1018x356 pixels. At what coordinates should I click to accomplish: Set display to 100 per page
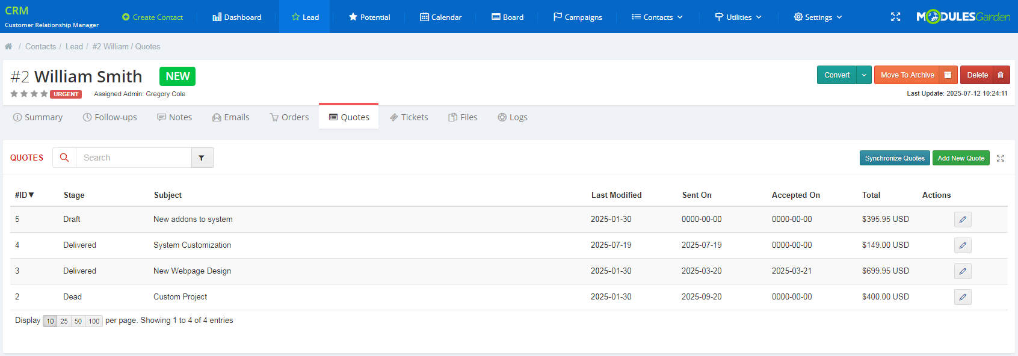coord(94,321)
